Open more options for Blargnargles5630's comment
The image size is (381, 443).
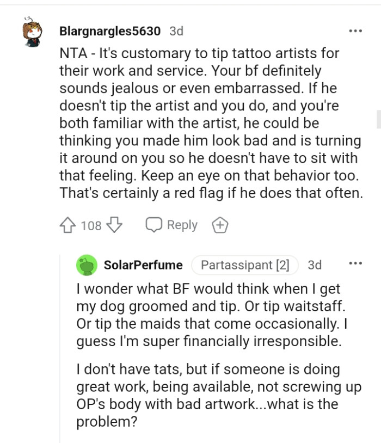pyautogui.click(x=355, y=31)
